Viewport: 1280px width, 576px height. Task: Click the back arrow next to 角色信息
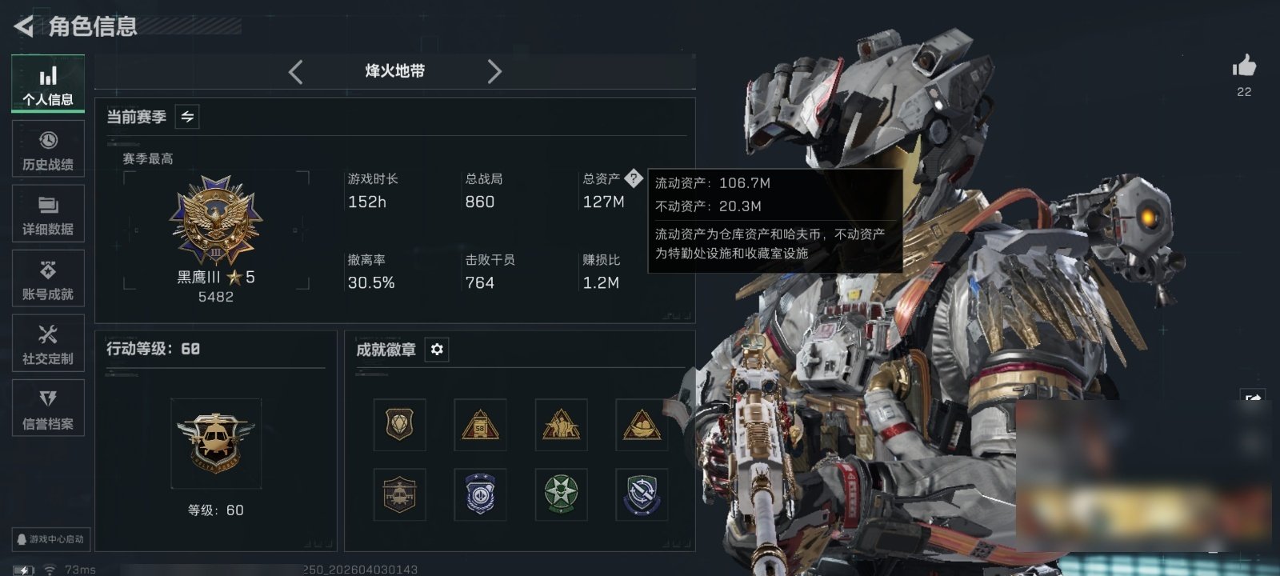tap(24, 26)
